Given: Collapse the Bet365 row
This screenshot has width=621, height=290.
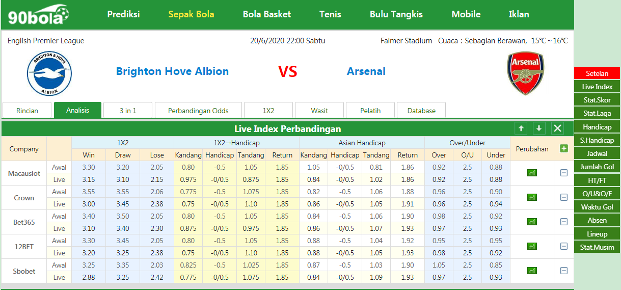Looking at the screenshot, I should [563, 222].
